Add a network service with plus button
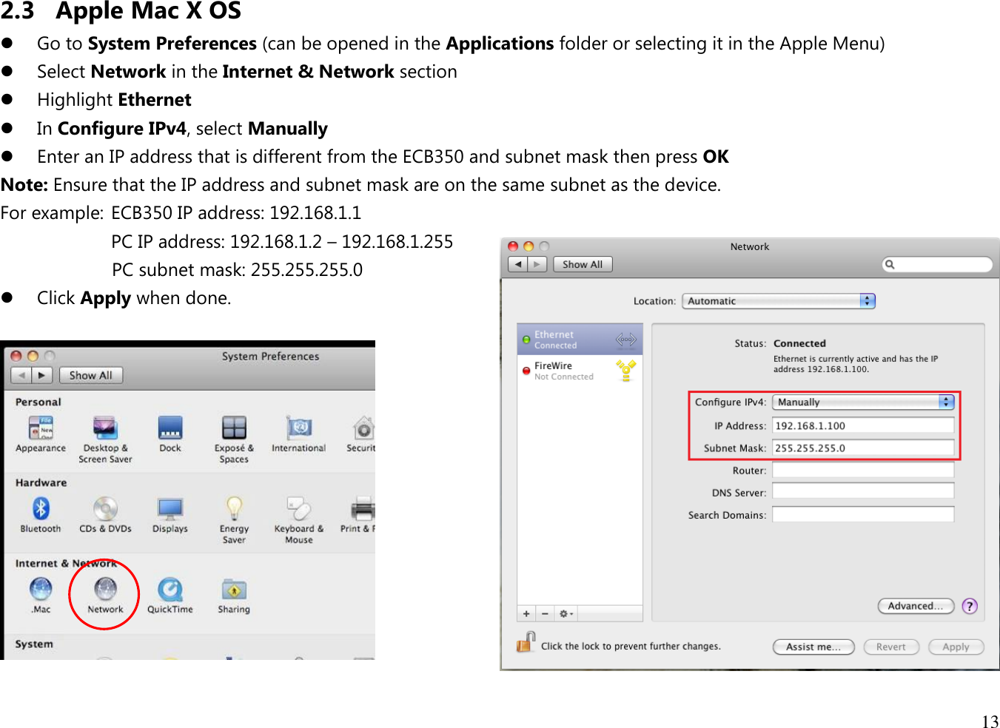 point(526,613)
